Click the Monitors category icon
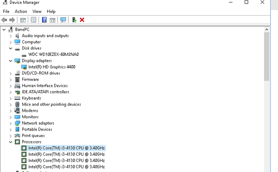 point(17,117)
